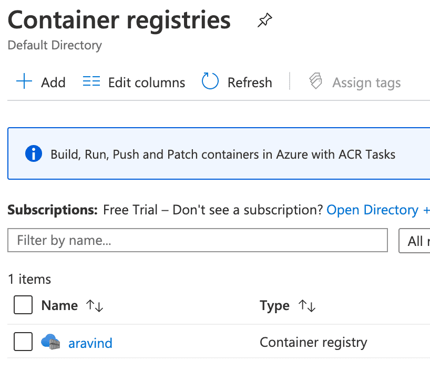
Task: Click the Edit columns label
Action: pyautogui.click(x=146, y=83)
